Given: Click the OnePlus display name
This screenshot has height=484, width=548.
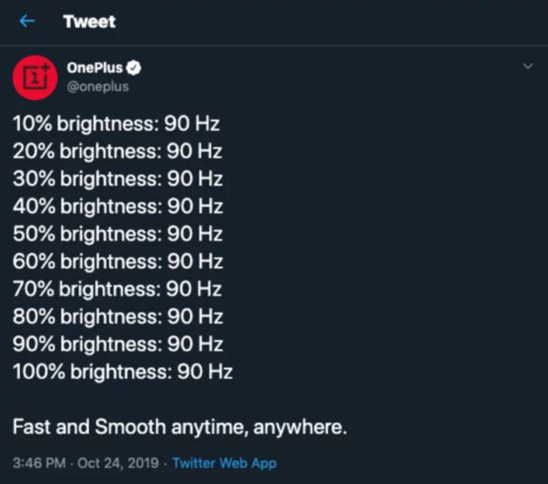Looking at the screenshot, I should tap(96, 67).
